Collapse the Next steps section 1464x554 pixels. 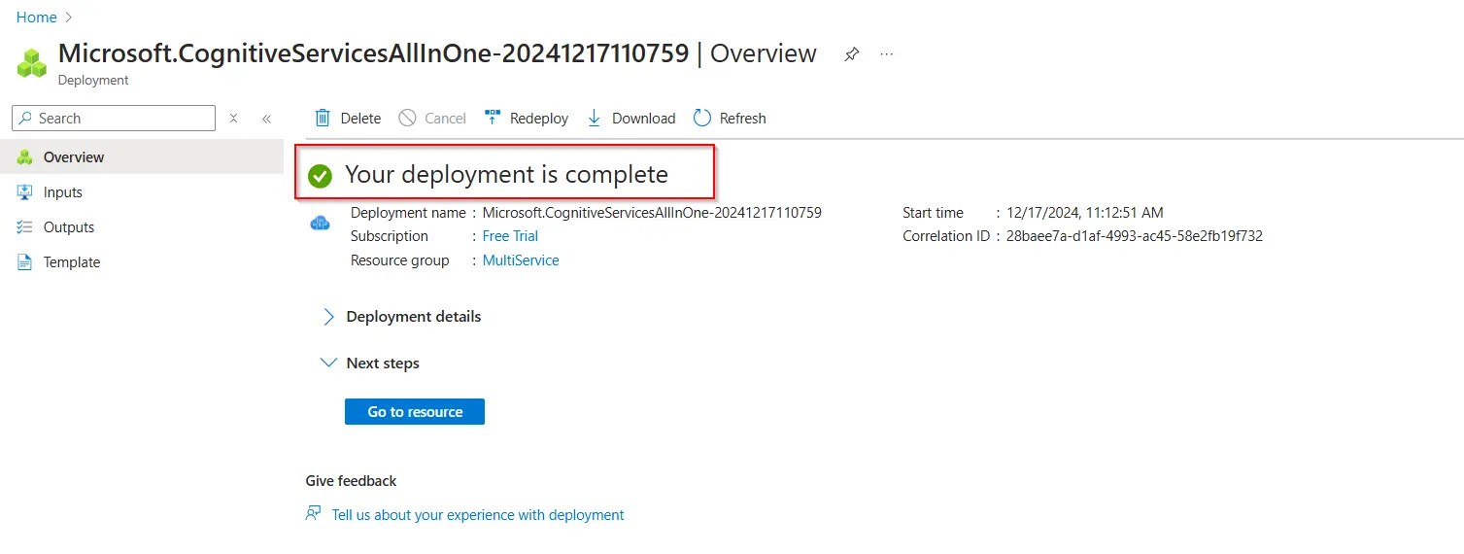(x=328, y=363)
